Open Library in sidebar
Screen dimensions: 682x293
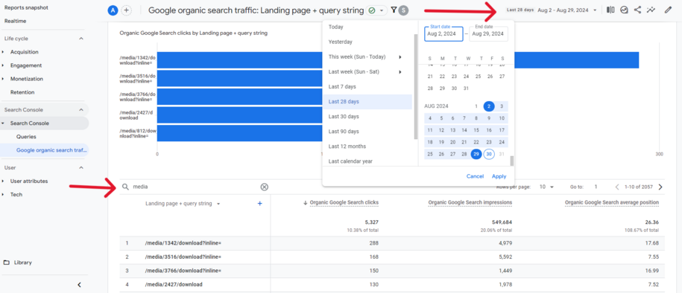point(22,263)
